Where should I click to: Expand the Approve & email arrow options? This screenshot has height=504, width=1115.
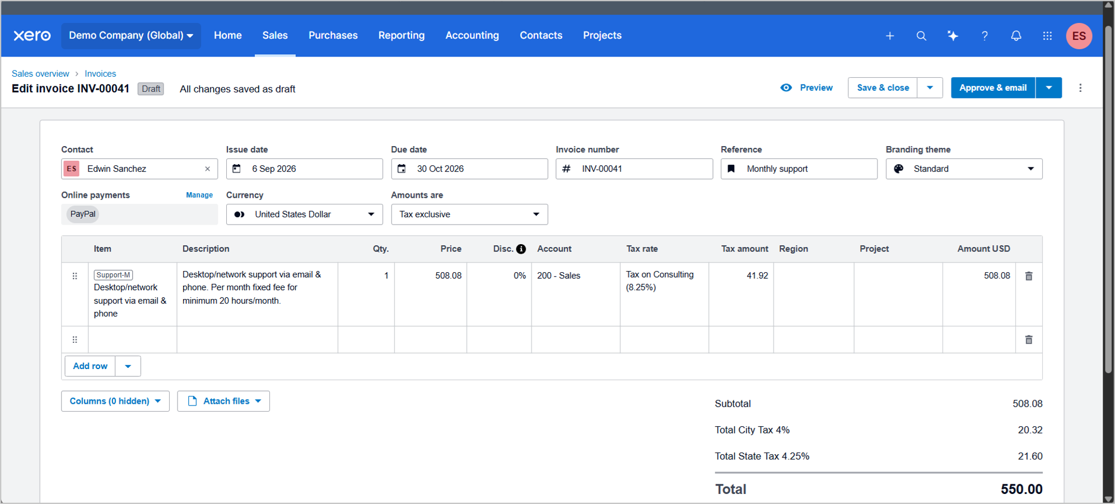(1049, 88)
